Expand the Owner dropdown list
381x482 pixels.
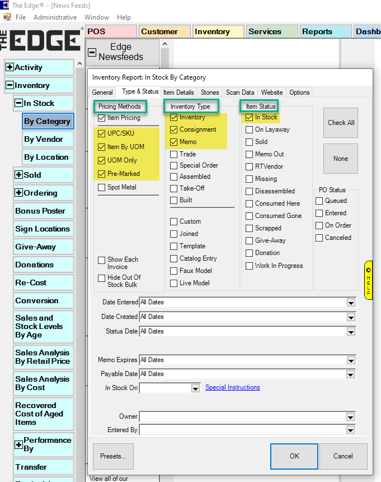[351, 417]
